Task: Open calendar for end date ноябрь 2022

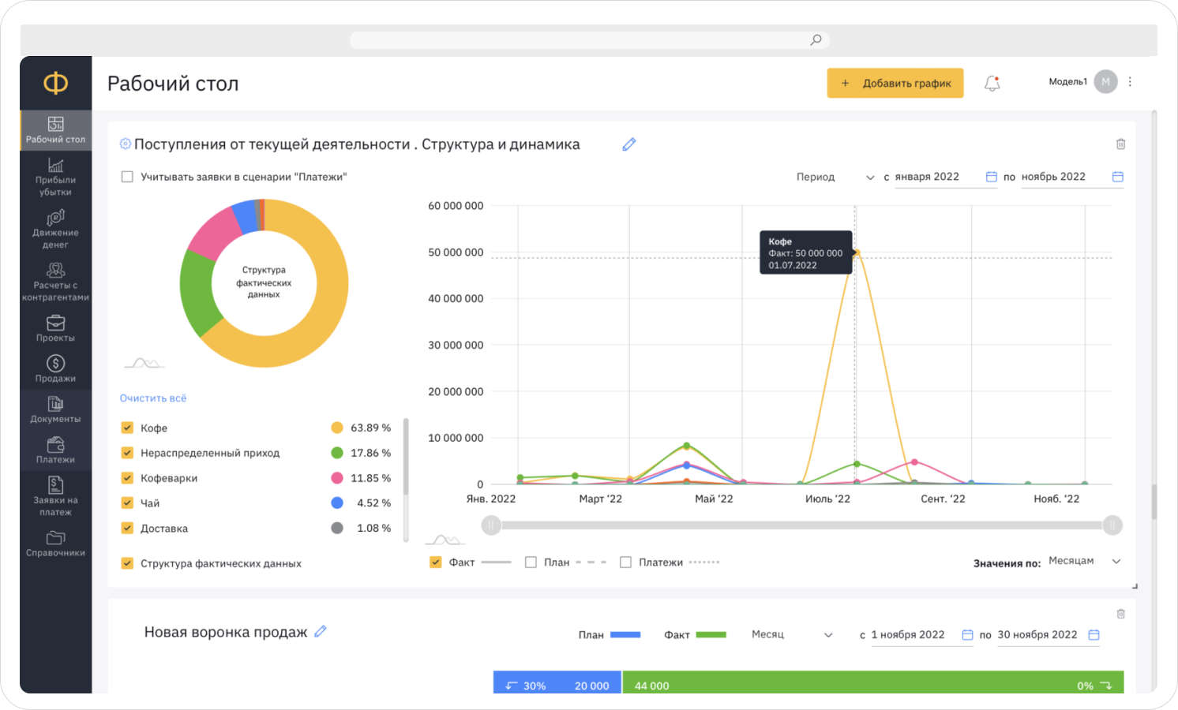Action: pos(1118,177)
